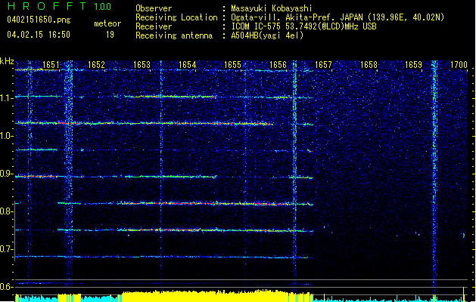Click the 1.1 kHz axis label
Screen dimensions: 476x302
click(x=6, y=98)
